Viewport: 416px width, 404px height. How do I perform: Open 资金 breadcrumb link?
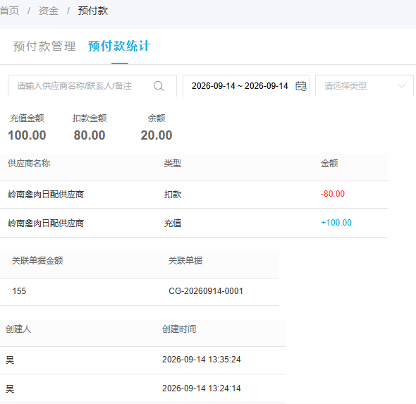click(x=48, y=11)
